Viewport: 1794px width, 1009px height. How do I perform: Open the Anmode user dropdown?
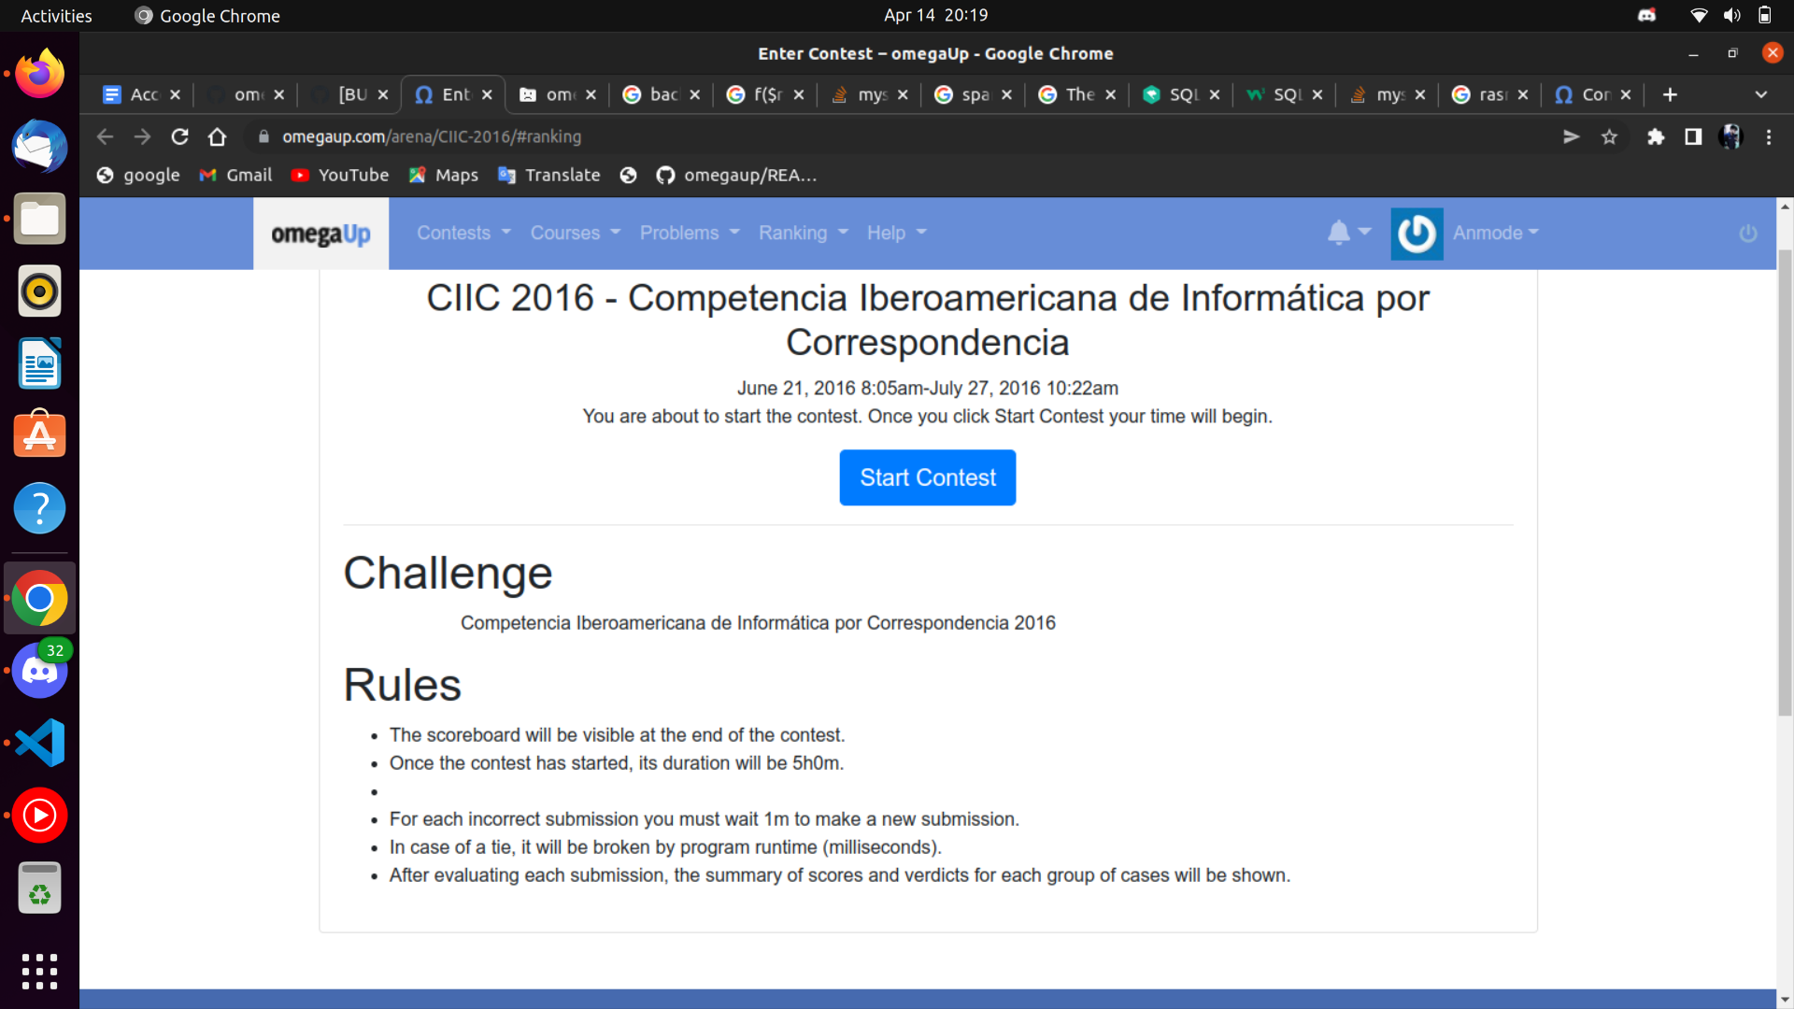tap(1495, 233)
